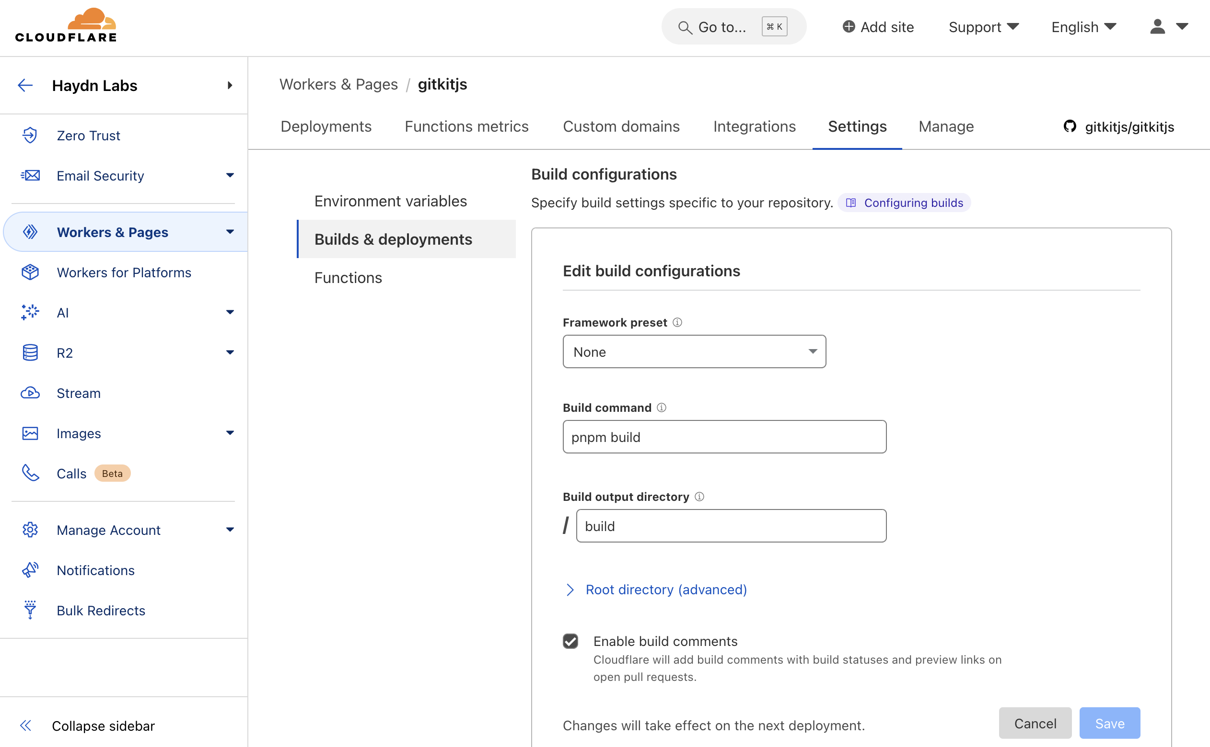Viewport: 1210px width, 747px height.
Task: Open the Configuring builds documentation link
Action: [904, 203]
